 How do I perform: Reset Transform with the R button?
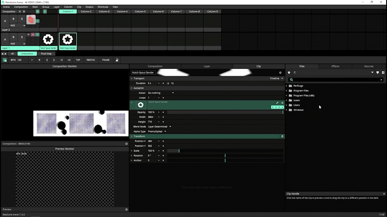(282, 136)
